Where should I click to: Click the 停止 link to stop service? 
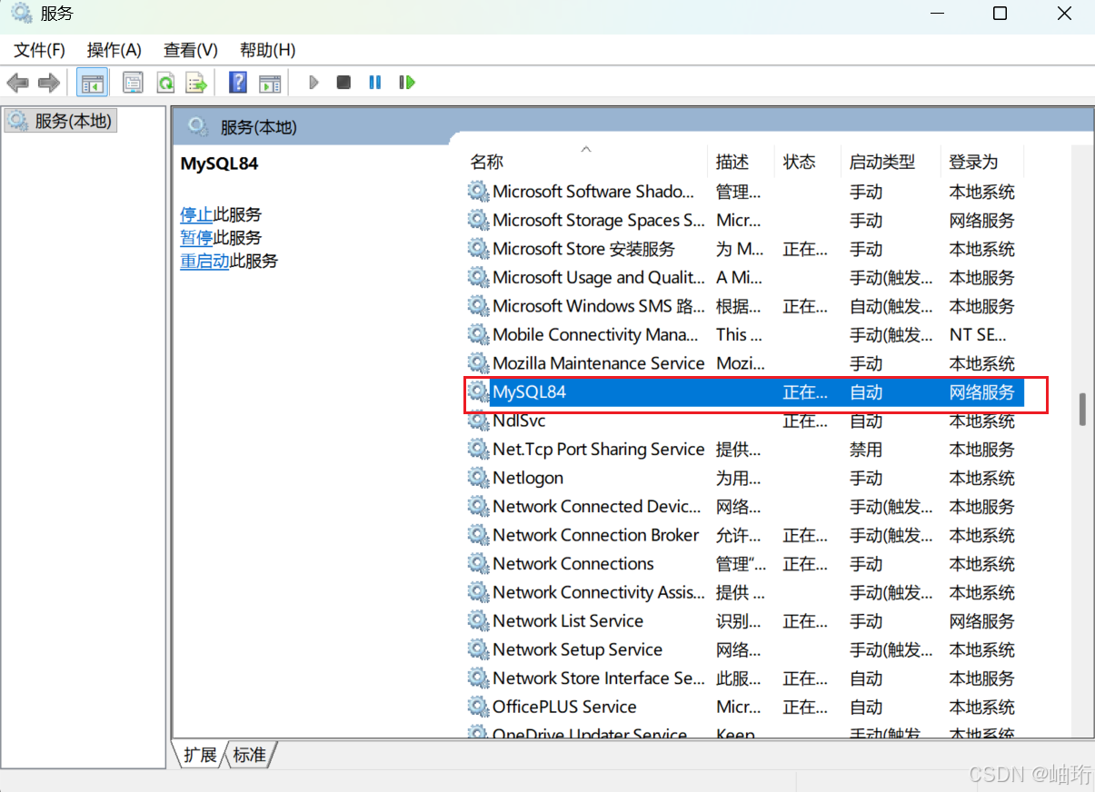point(196,214)
